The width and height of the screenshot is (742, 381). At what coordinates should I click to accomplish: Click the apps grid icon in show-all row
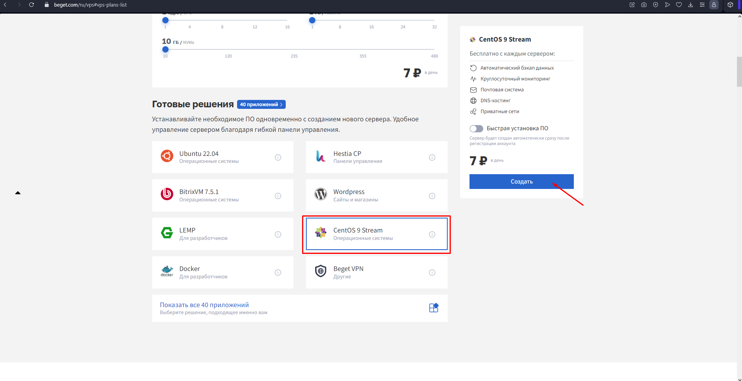pyautogui.click(x=434, y=308)
